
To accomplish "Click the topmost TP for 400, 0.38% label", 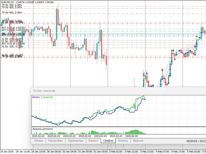I will 12,5.
